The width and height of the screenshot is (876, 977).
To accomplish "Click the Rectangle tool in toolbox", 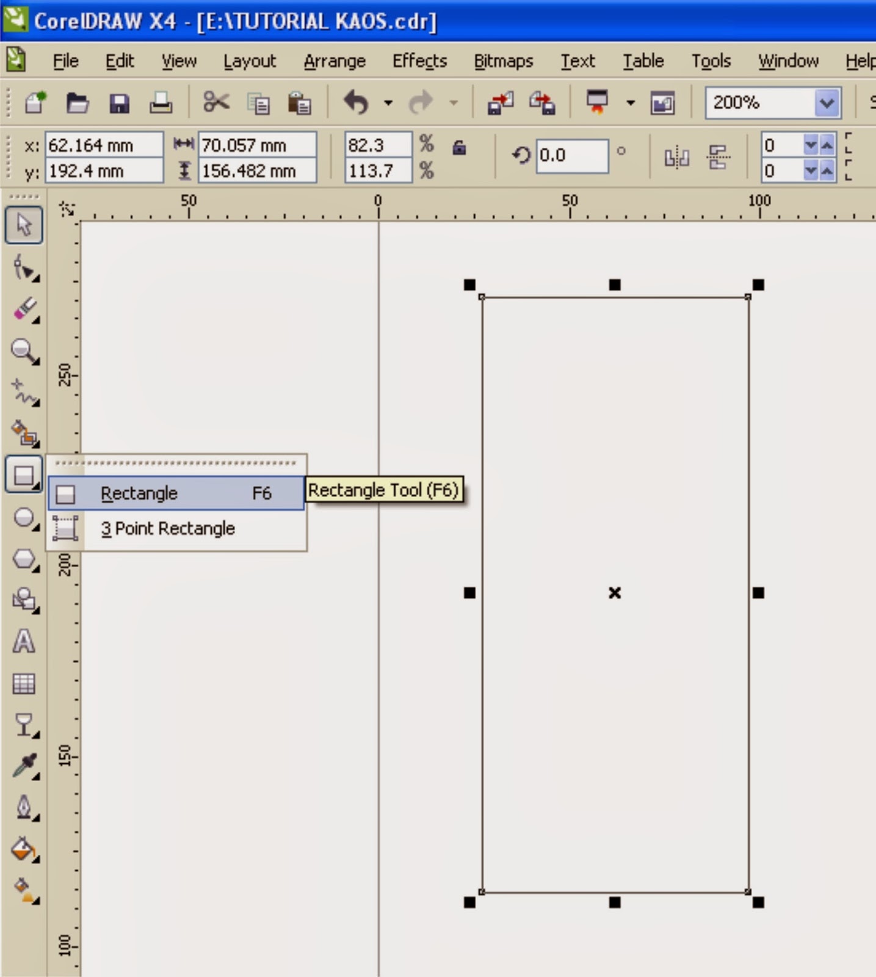I will click(x=24, y=474).
